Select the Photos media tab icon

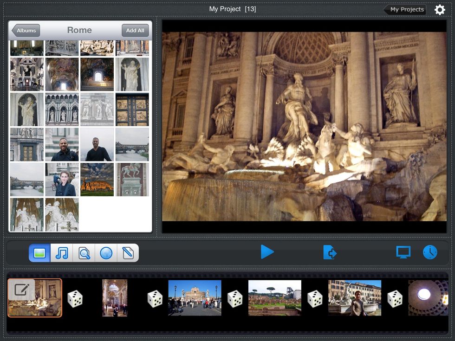39,253
